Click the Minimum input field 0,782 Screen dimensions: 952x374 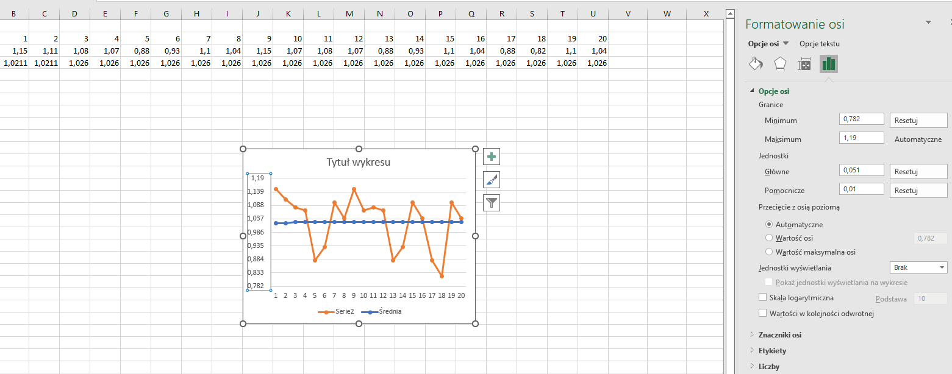[x=862, y=119]
